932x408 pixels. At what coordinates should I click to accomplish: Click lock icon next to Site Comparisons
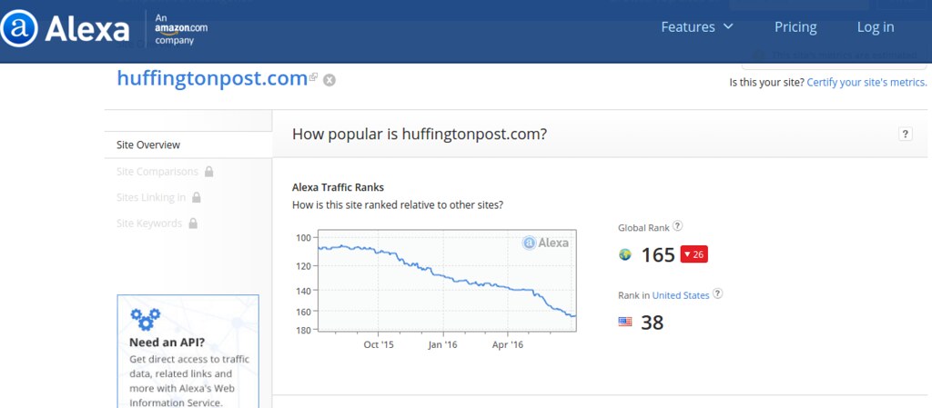point(209,171)
